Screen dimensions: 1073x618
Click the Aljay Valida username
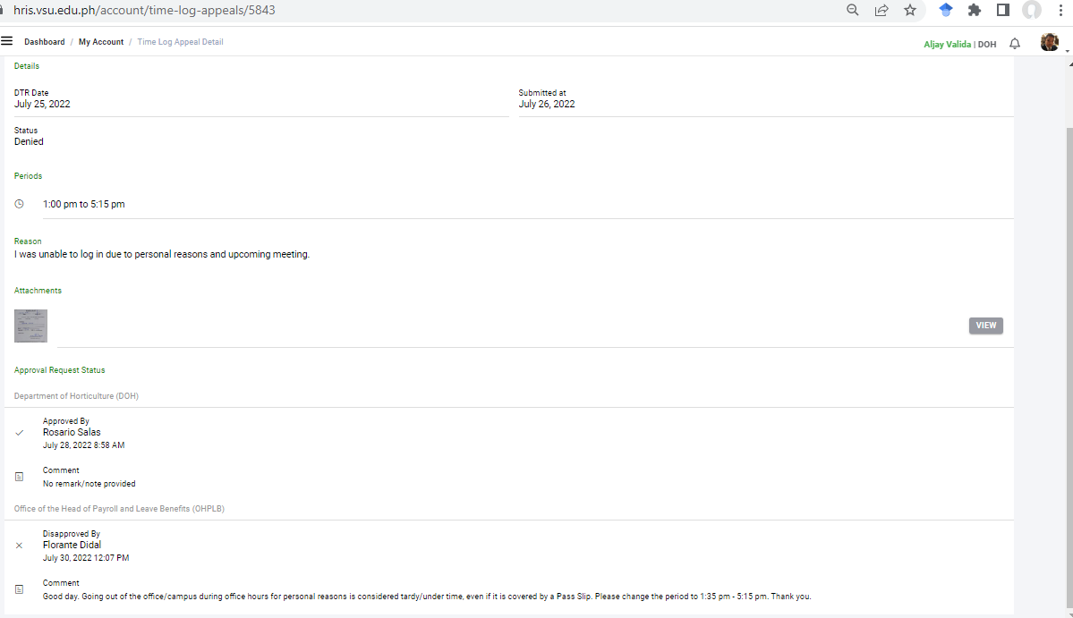pyautogui.click(x=947, y=44)
